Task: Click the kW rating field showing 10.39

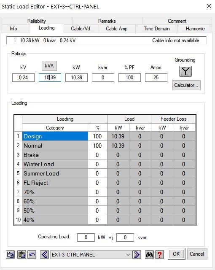Action: (x=76, y=78)
